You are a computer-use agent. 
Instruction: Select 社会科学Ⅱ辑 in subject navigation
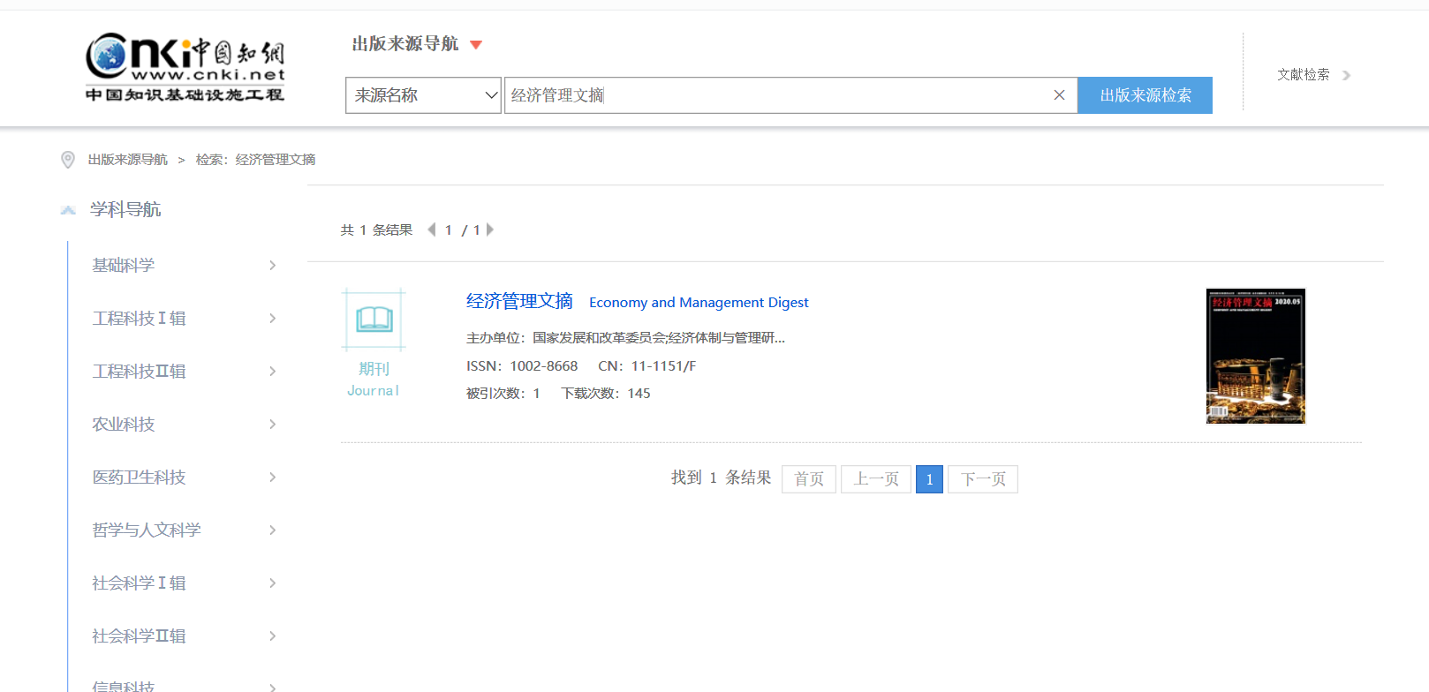coord(140,636)
